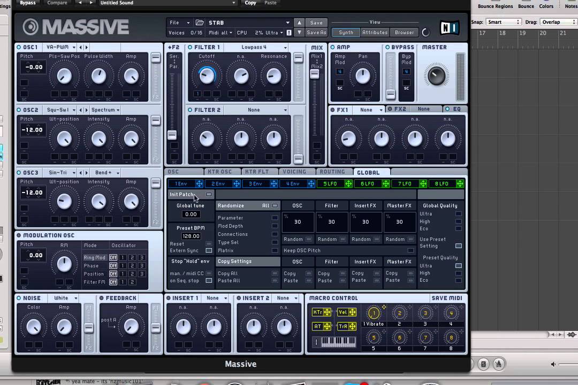
Task: Click the Compare button
Action: tap(57, 3)
